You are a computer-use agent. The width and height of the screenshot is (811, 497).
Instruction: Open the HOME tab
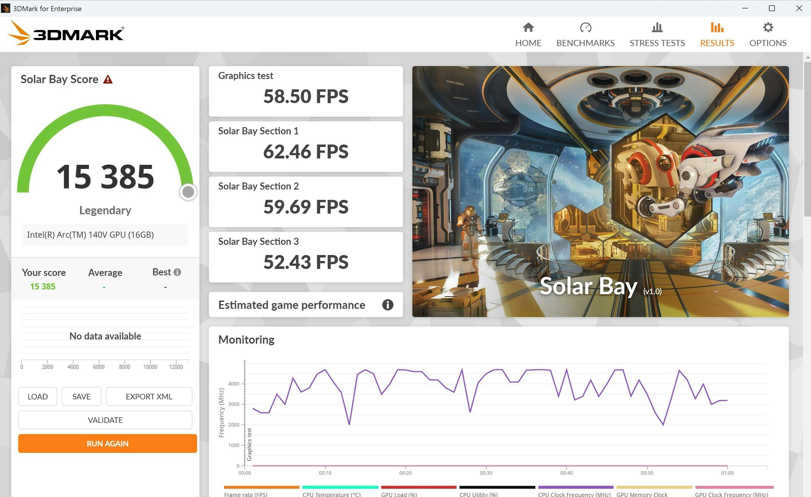pos(528,35)
